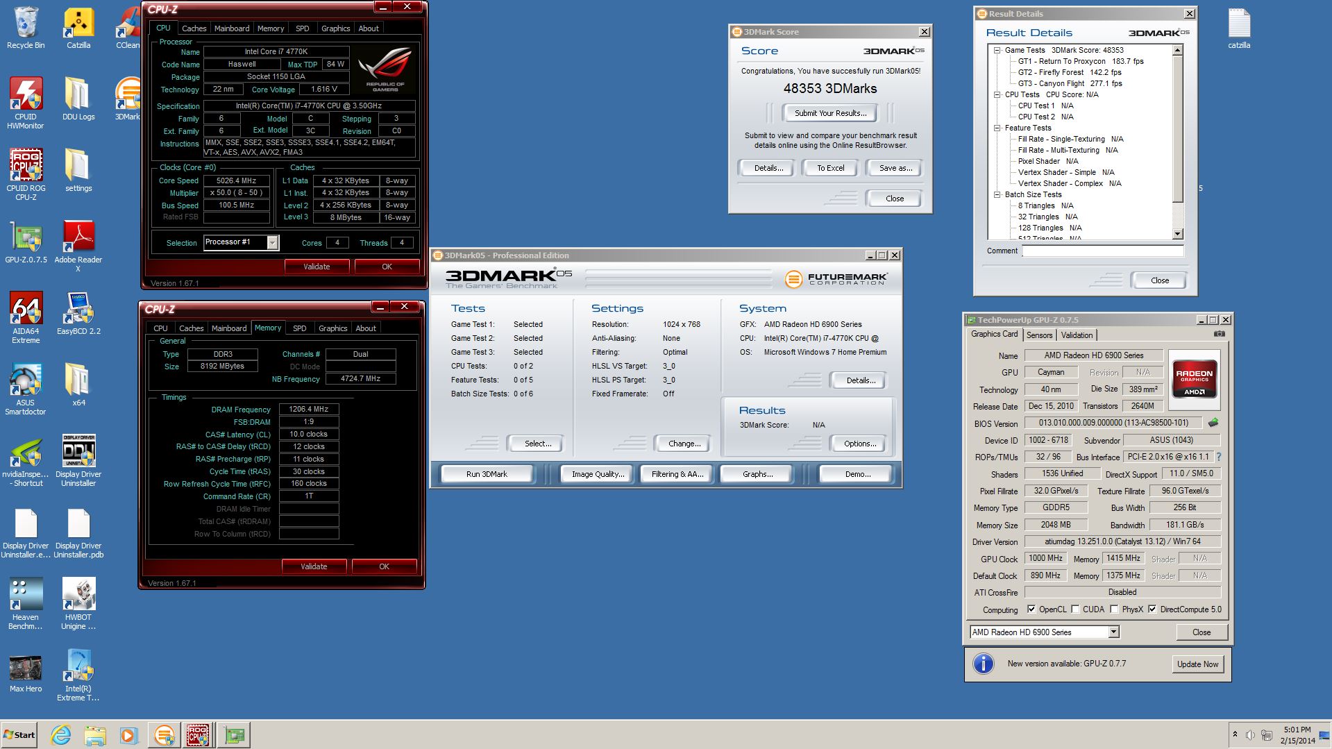Open Windows Explorer taskbar icon
The width and height of the screenshot is (1332, 749).
tap(95, 735)
